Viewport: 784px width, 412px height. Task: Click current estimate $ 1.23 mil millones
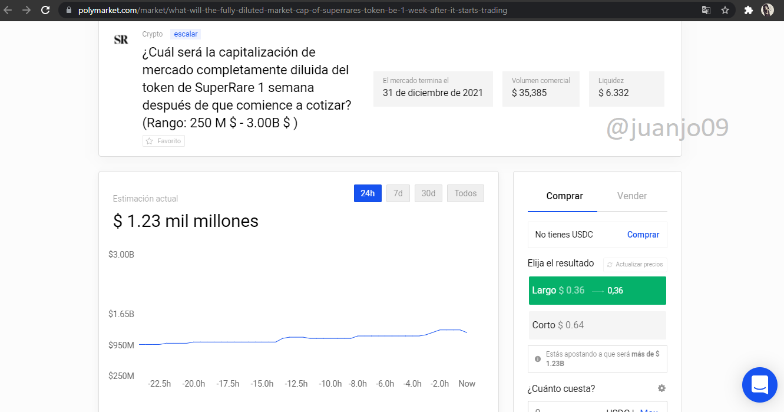186,221
